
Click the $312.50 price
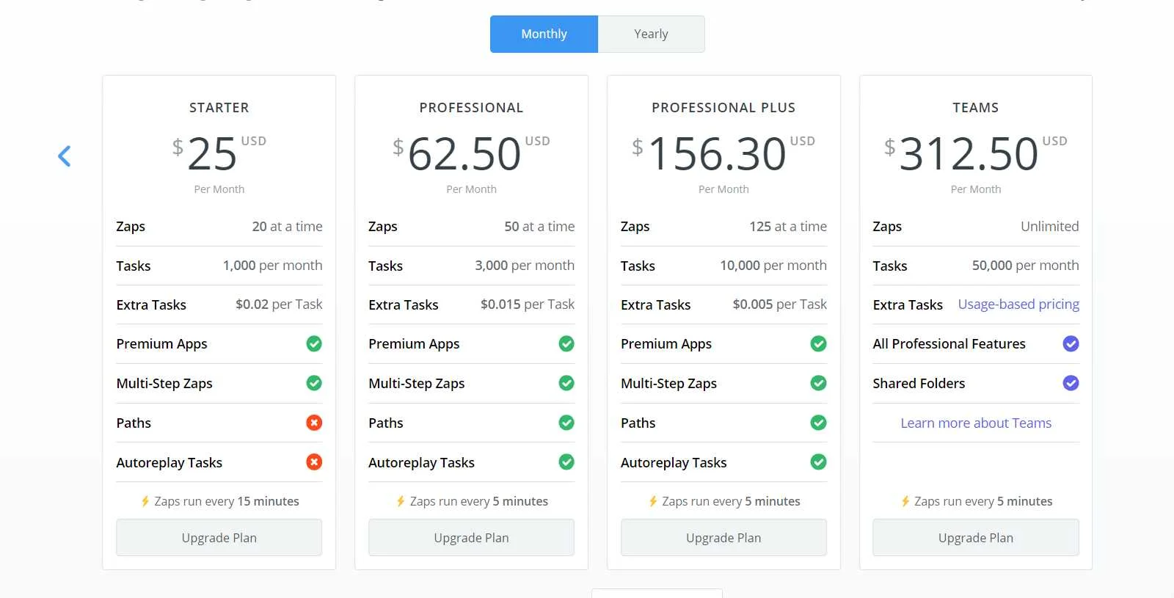pos(976,154)
